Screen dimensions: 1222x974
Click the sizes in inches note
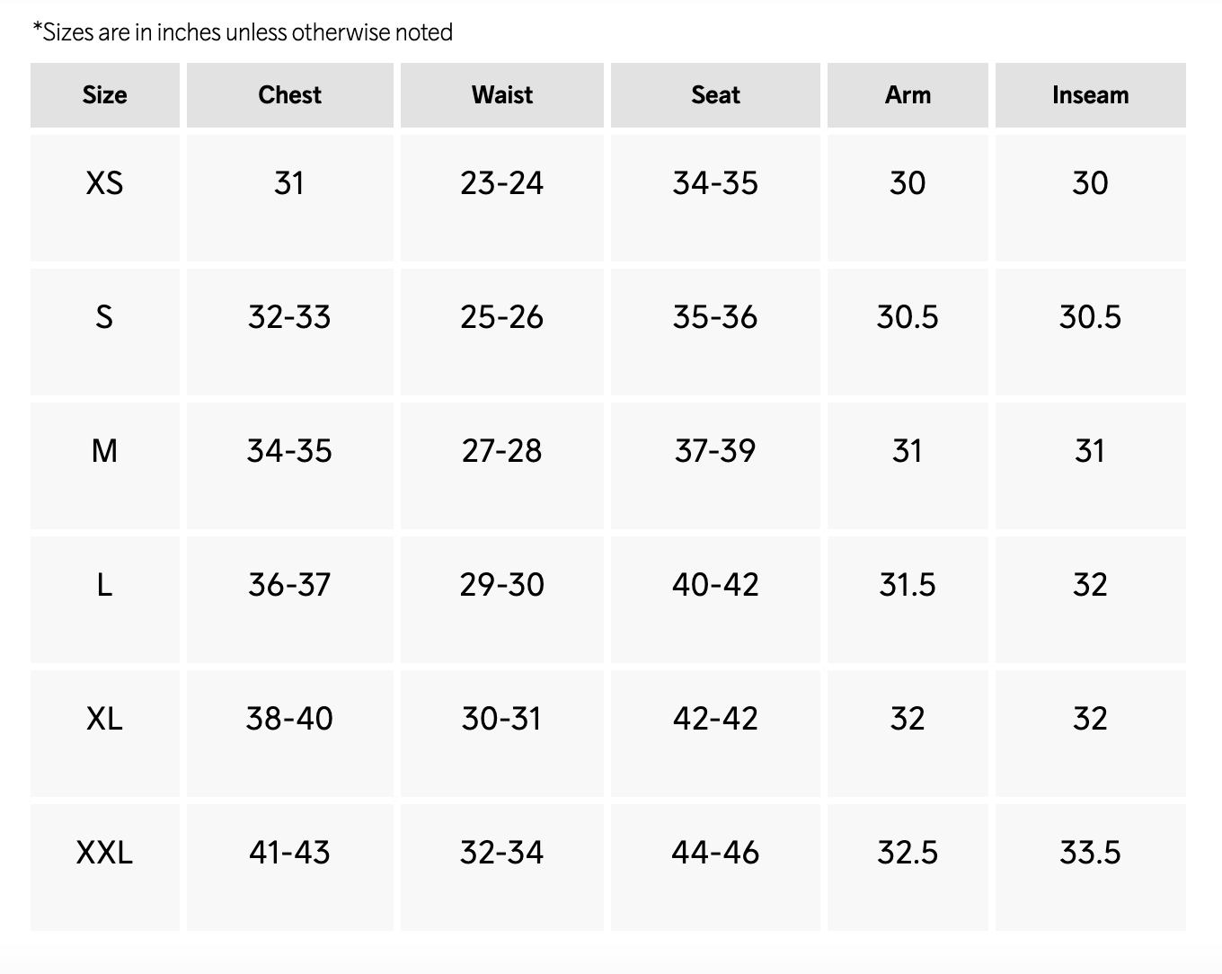243,32
